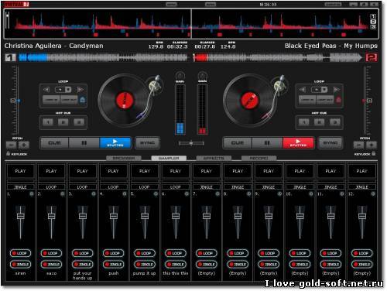Click the right deck's loop lock icon
The image size is (387, 291).
pos(338,100)
